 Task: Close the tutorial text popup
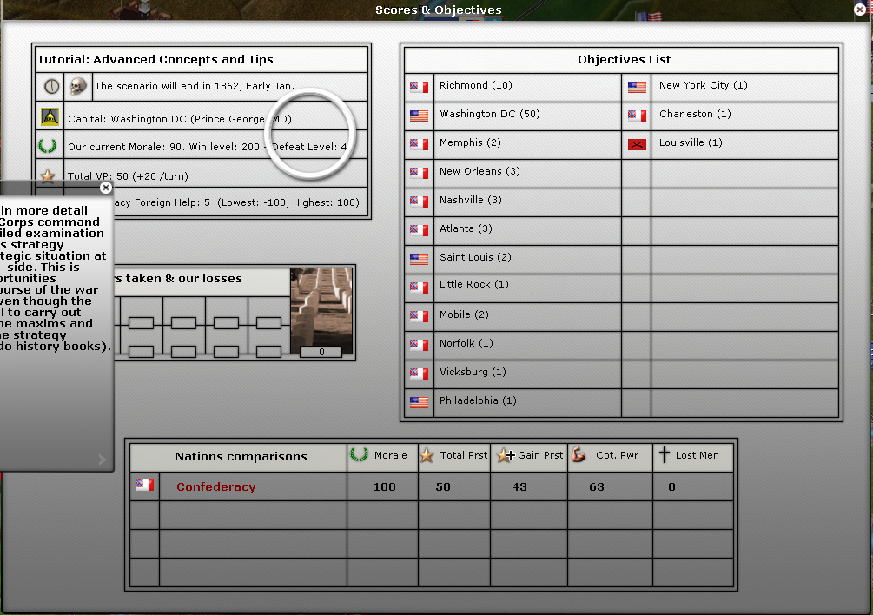click(x=106, y=187)
